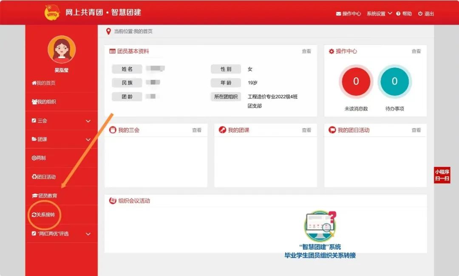The image size is (459, 276).
Task: Click the 帮助 question mark icon
Action: pos(398,14)
